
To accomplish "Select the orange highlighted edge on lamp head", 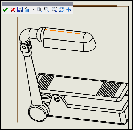I will pyautogui.click(x=65, y=32).
